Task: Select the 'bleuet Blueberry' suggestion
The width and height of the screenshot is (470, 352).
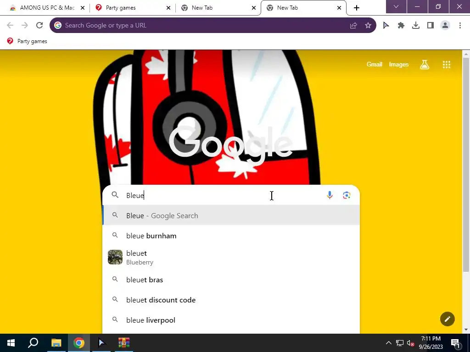Action: 231,258
